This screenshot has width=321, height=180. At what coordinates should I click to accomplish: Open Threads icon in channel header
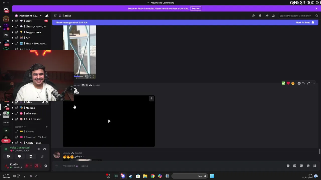click(254, 15)
